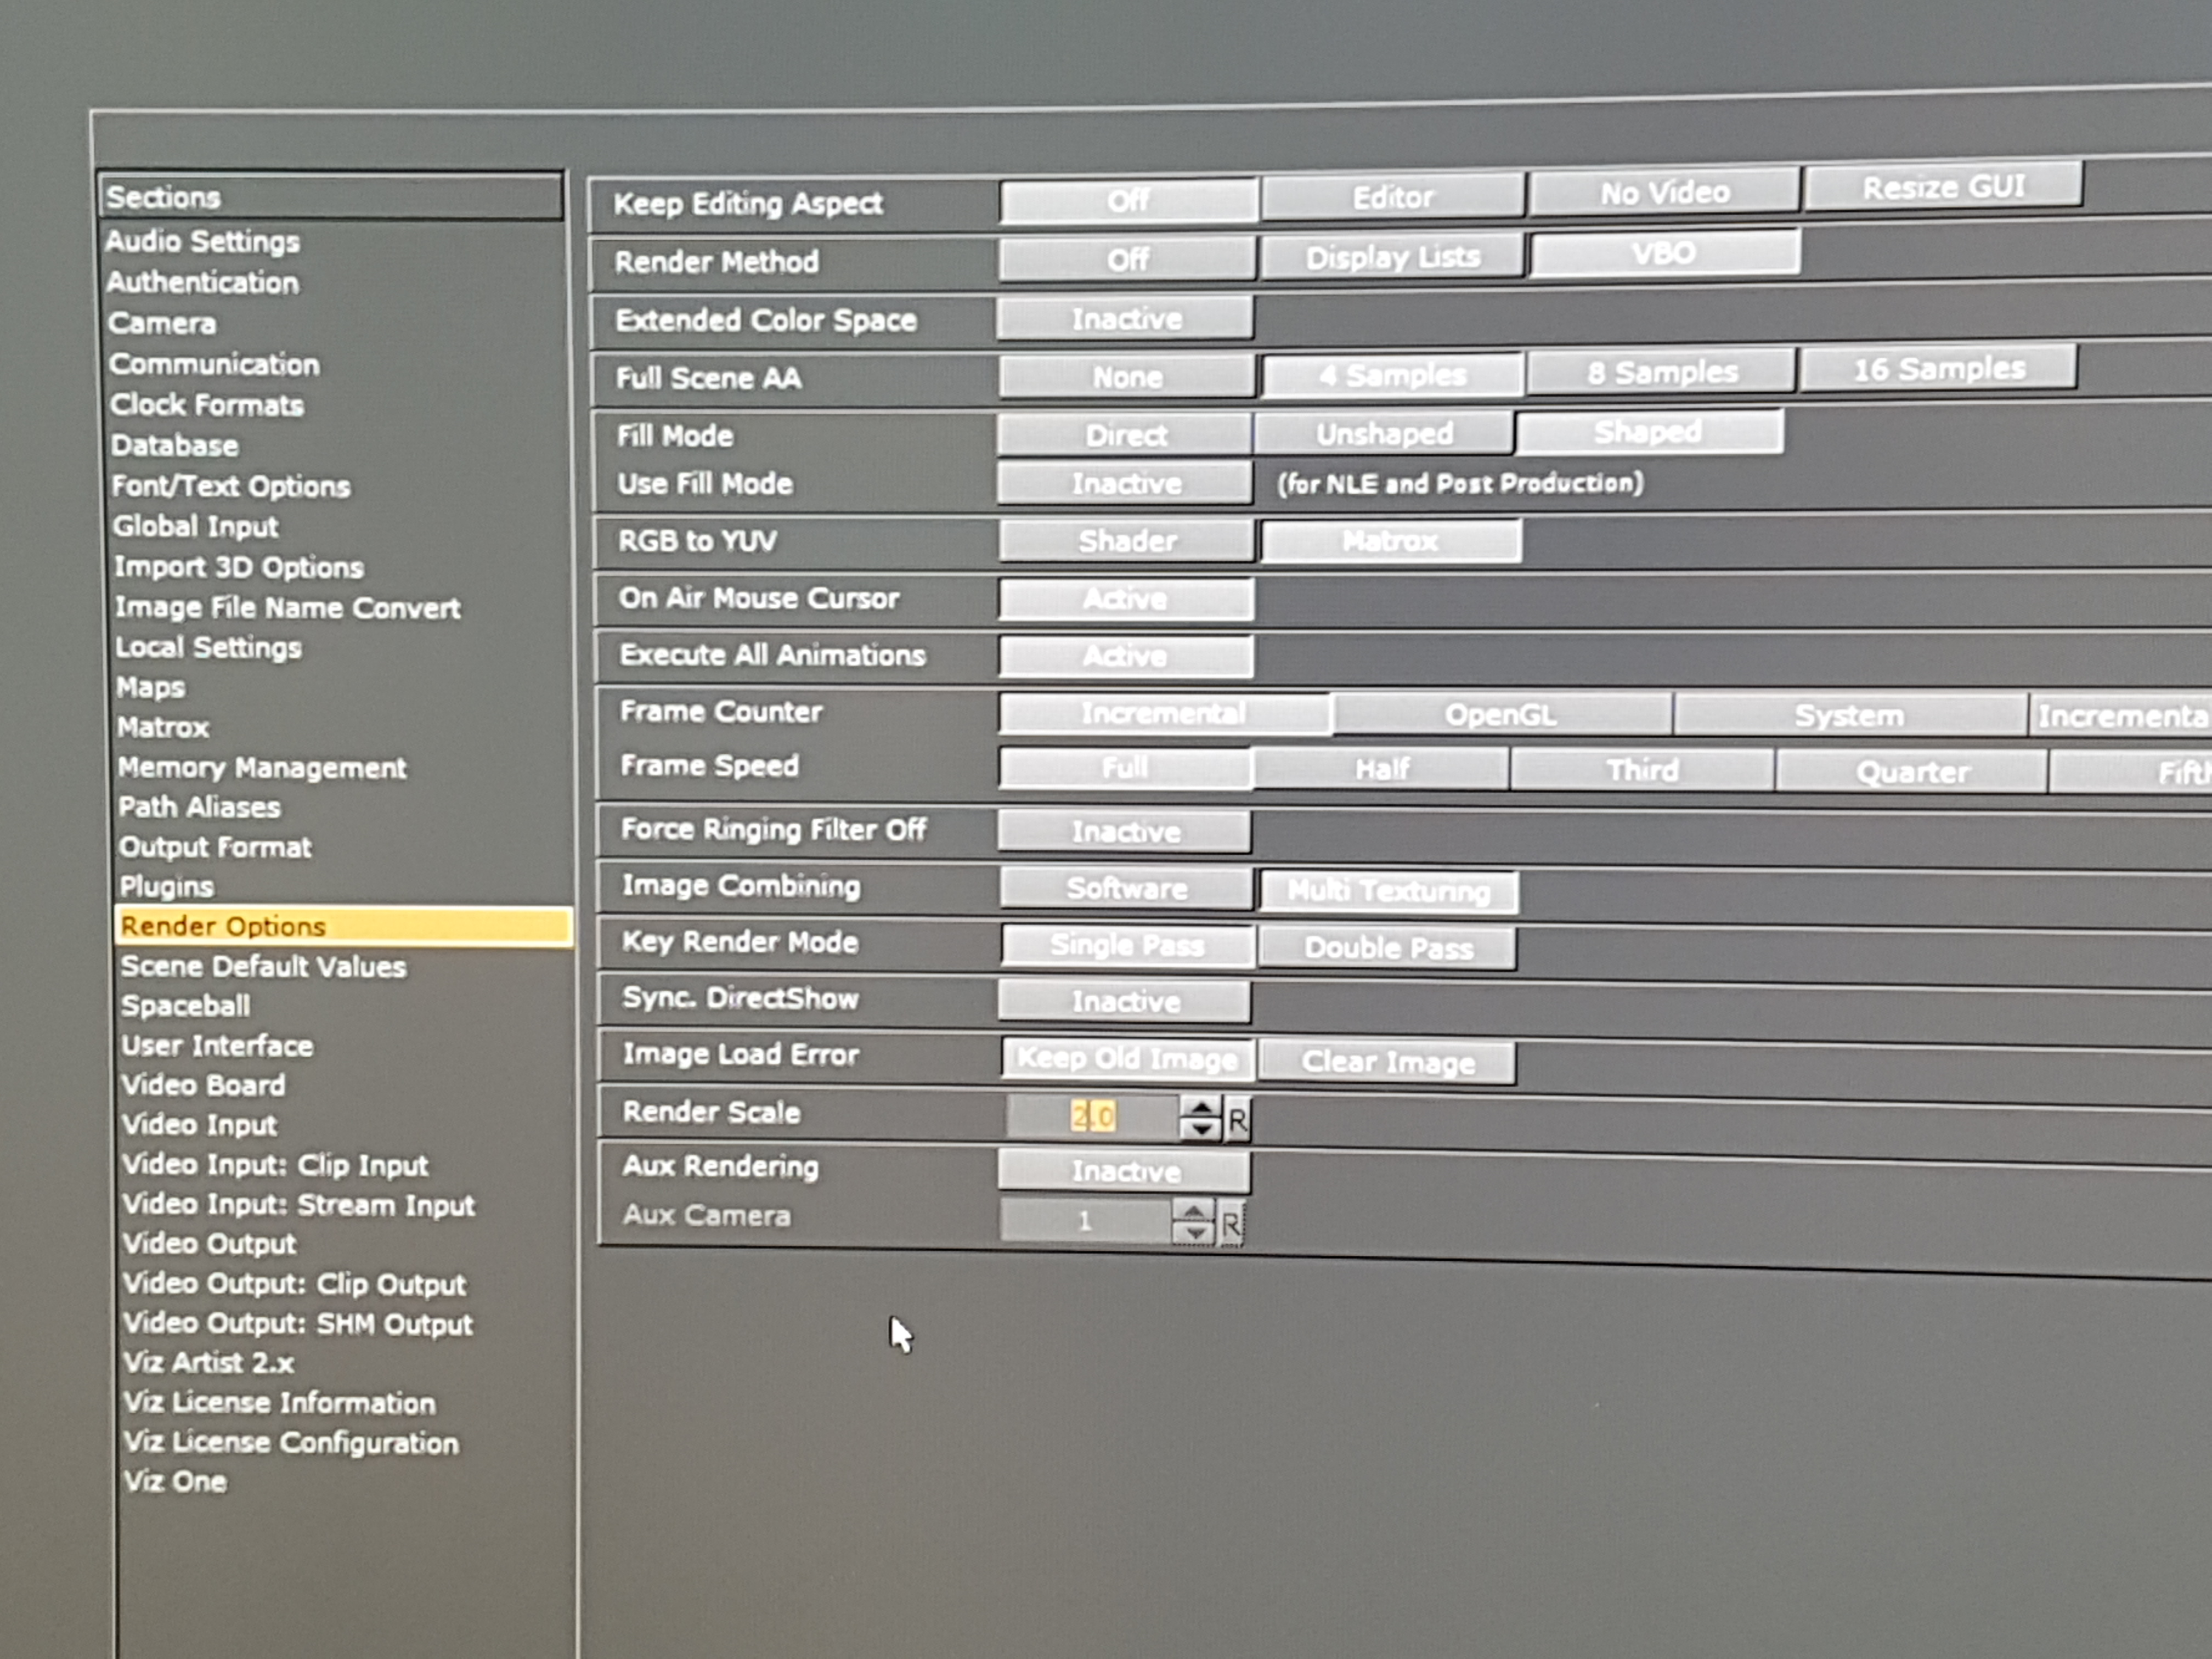The image size is (2212, 1659).
Task: Set Frame Speed to Half
Action: (1381, 769)
